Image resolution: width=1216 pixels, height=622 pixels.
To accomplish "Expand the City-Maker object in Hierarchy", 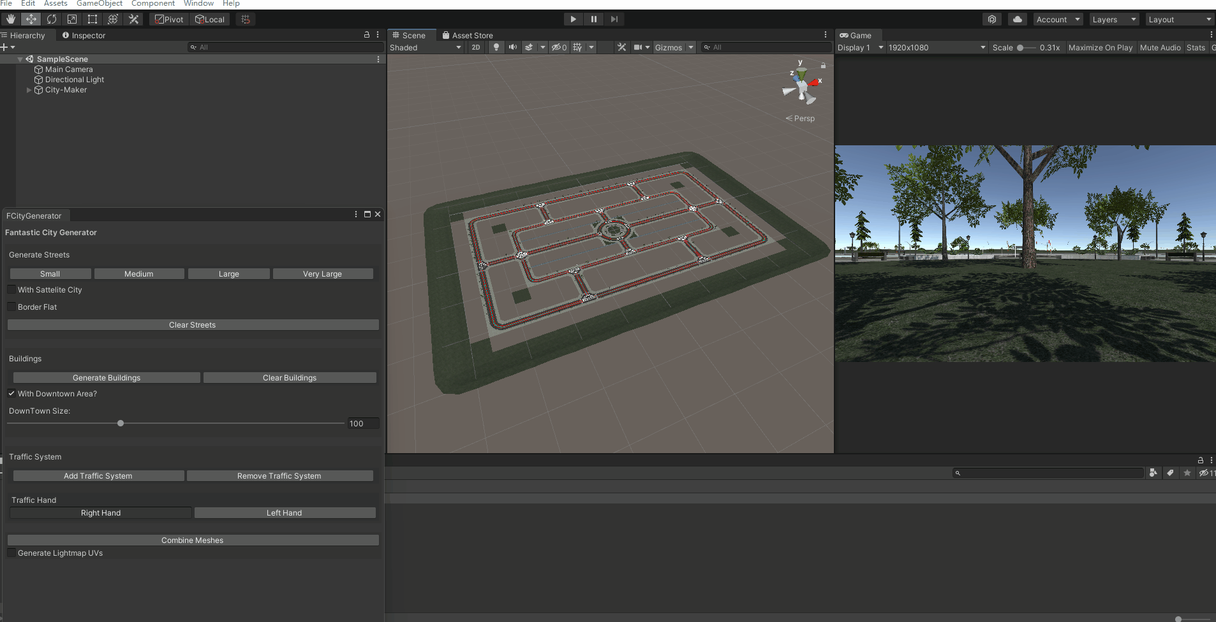I will (x=29, y=89).
